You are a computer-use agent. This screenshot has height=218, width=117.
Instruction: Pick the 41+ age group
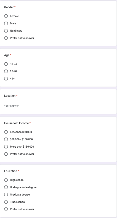click(6, 78)
